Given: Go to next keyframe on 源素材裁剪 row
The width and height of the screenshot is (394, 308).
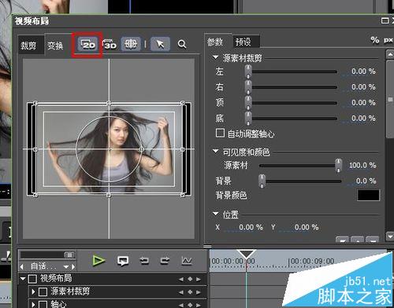Looking at the screenshot, I should point(199,292).
